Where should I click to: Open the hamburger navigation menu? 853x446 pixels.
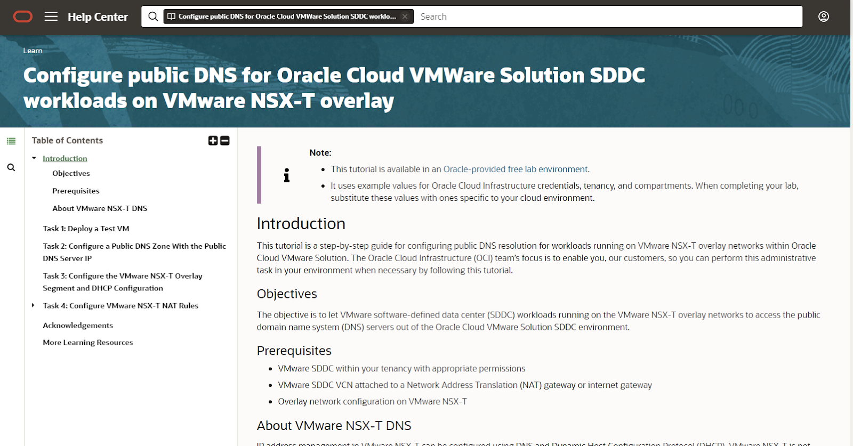(51, 17)
